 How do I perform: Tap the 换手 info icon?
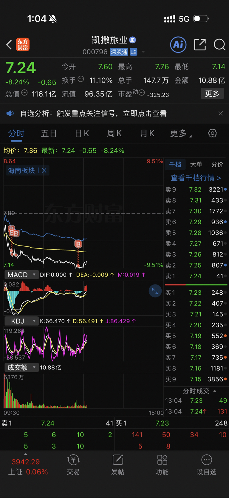click(x=81, y=79)
